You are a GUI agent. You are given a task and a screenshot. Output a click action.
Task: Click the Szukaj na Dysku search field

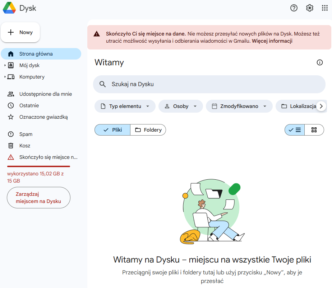click(x=209, y=84)
